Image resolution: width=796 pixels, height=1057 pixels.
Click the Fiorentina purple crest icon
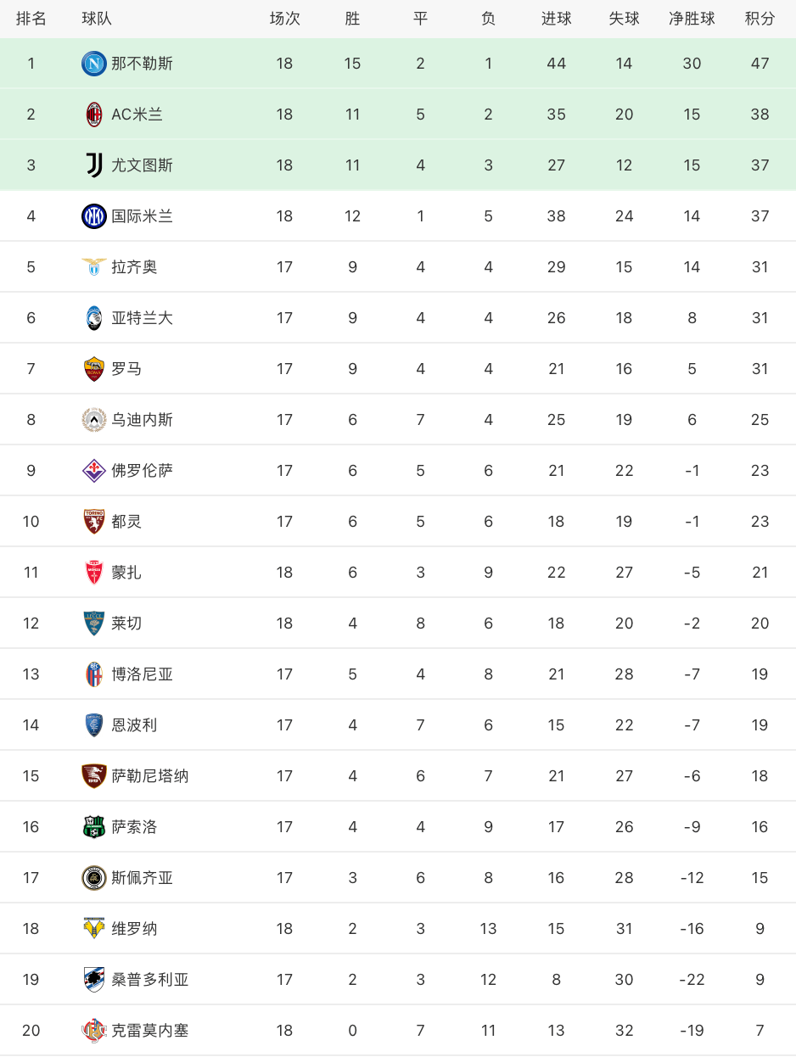(94, 471)
